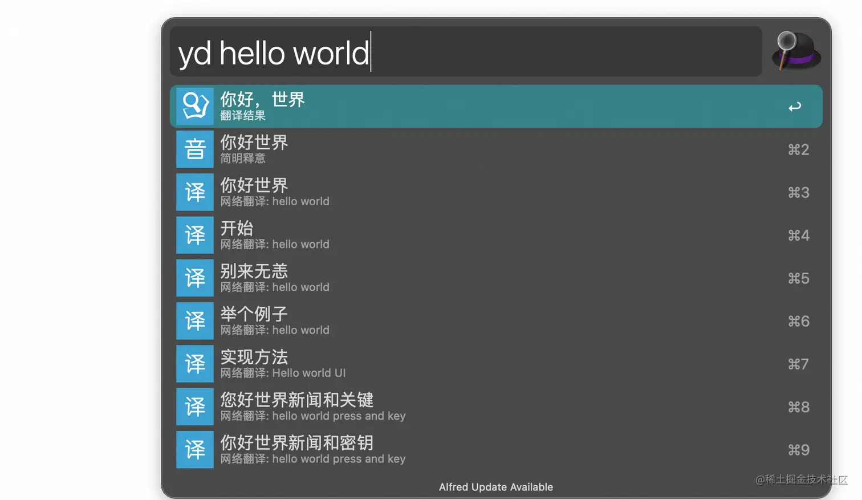Choose the 别来无恙 result
862x500 pixels.
point(496,278)
